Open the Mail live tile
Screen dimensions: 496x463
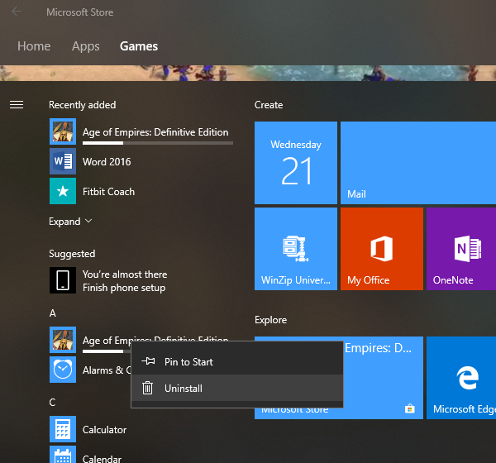[x=417, y=162]
